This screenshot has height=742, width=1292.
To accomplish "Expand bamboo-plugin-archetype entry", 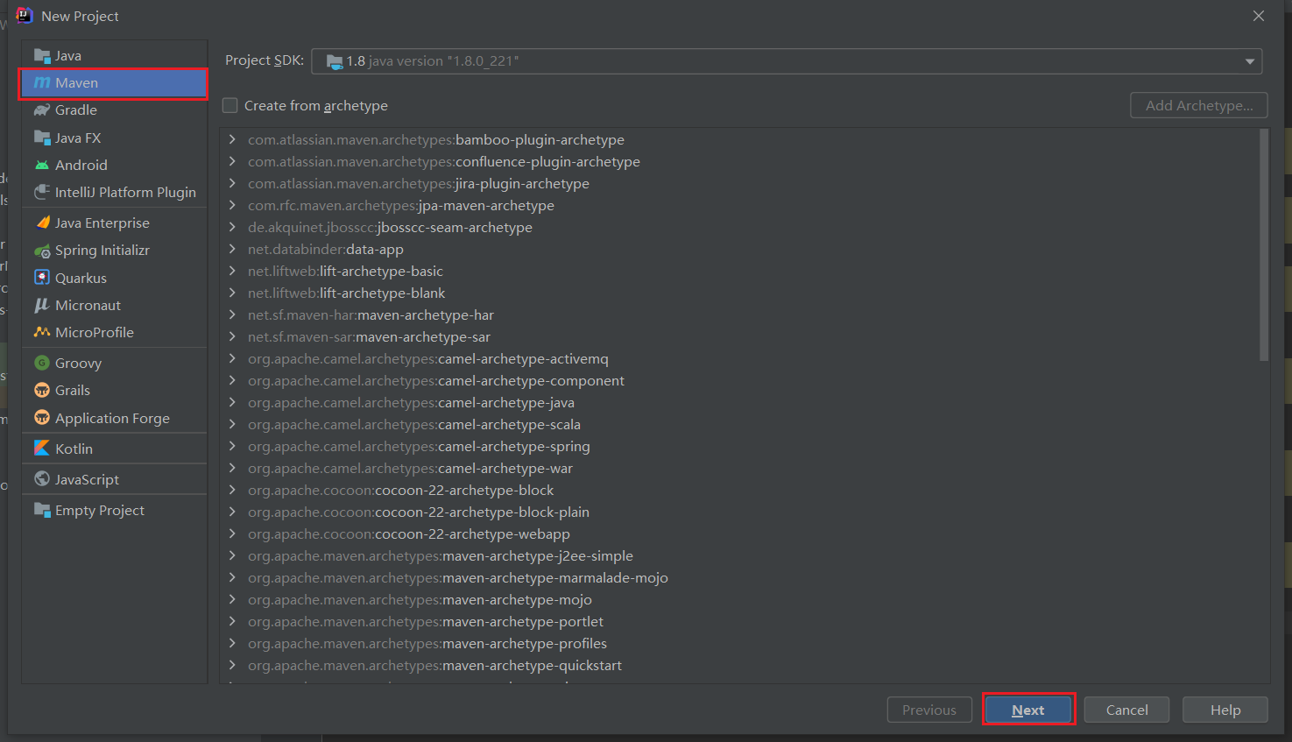I will (232, 139).
